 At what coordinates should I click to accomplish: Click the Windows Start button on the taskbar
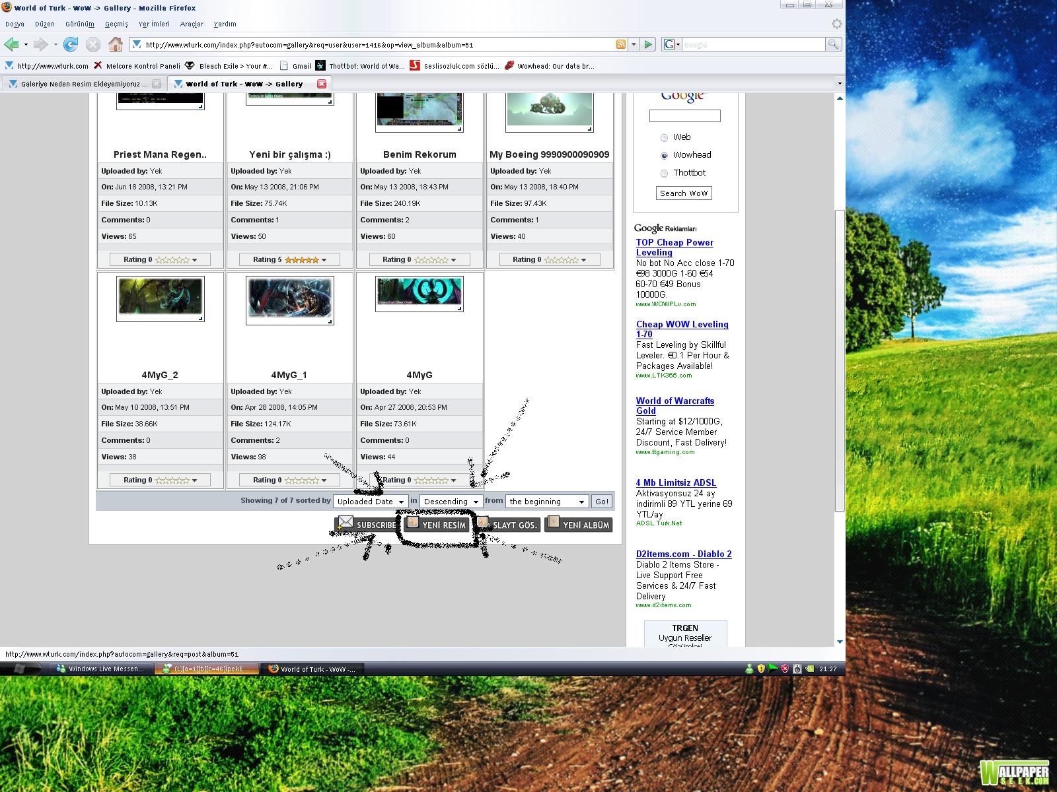pyautogui.click(x=20, y=669)
